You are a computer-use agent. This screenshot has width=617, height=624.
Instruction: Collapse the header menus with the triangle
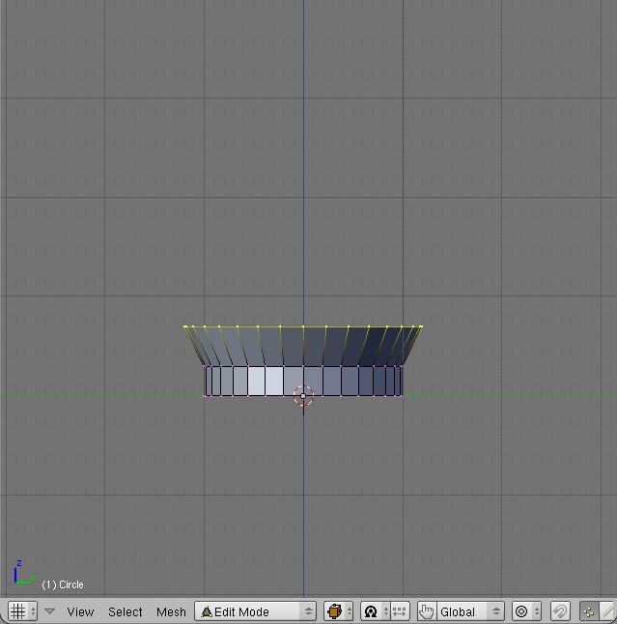click(49, 611)
